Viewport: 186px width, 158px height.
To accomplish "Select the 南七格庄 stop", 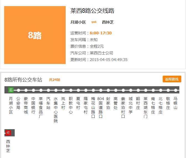I will (x=153, y=105).
